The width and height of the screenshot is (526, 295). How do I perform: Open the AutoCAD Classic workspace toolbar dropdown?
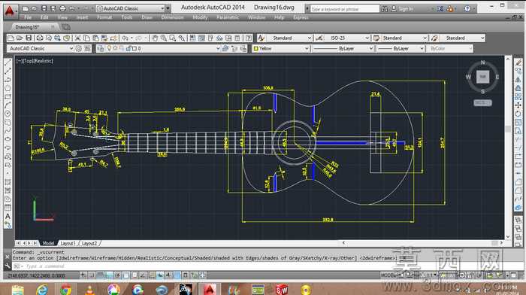pos(71,49)
